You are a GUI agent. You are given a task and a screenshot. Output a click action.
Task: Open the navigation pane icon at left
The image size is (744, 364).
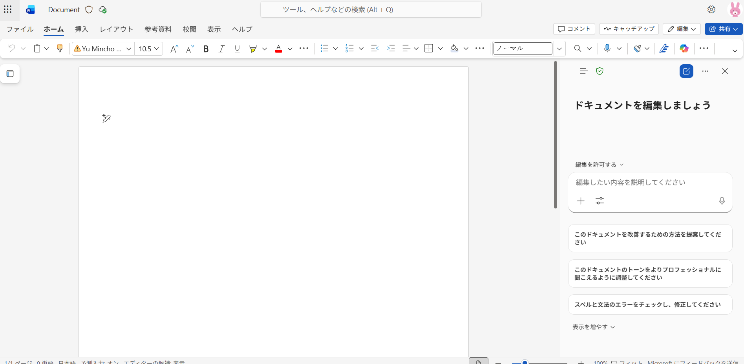pyautogui.click(x=10, y=74)
